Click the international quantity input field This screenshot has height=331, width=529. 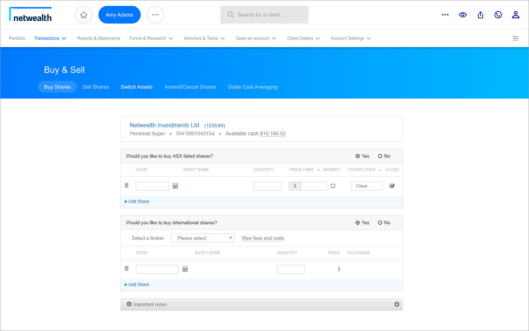coord(291,269)
